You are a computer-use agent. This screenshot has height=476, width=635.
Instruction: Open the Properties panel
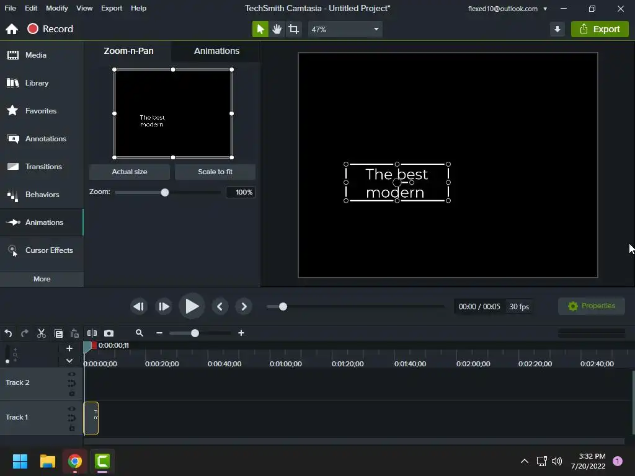pos(591,306)
